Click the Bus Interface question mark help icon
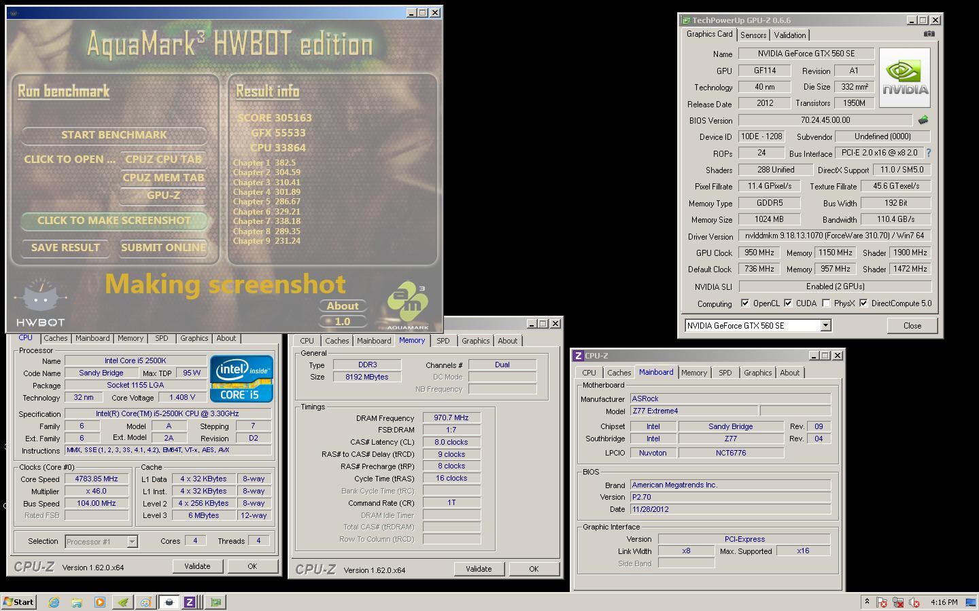 (929, 153)
